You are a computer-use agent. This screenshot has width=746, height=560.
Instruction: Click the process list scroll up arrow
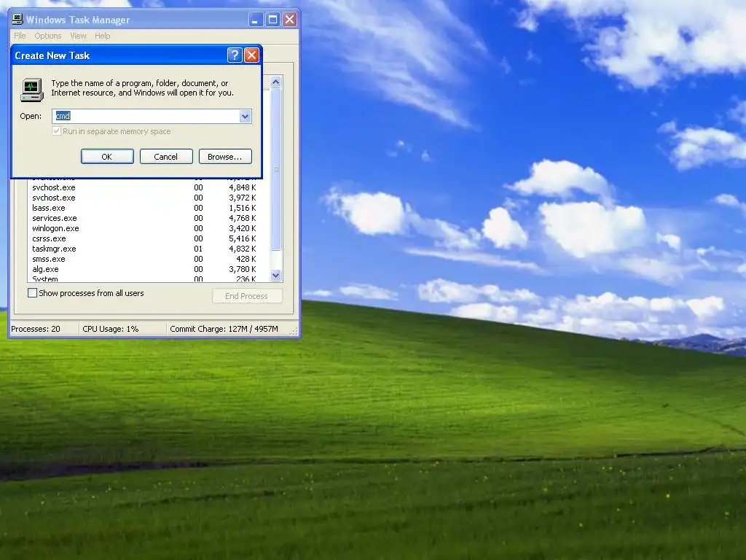276,82
